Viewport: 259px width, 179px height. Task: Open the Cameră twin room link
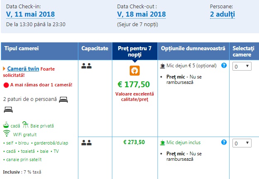(23, 69)
